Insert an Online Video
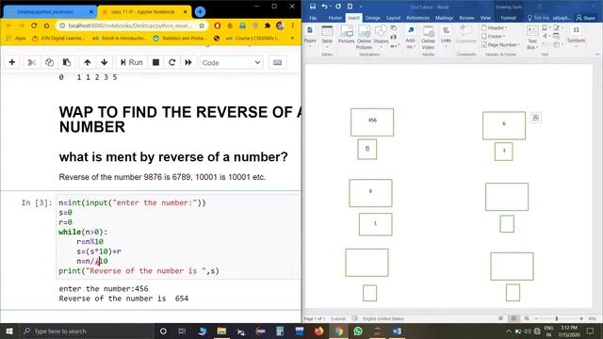603x339 pixels. pos(428,37)
